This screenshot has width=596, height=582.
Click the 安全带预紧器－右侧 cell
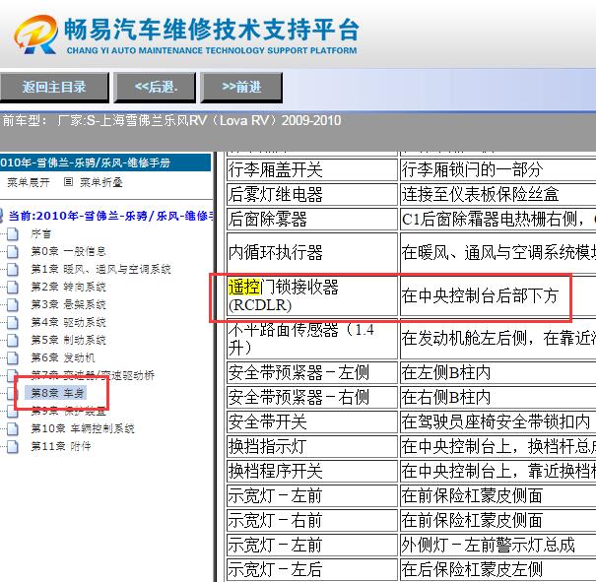(x=312, y=398)
